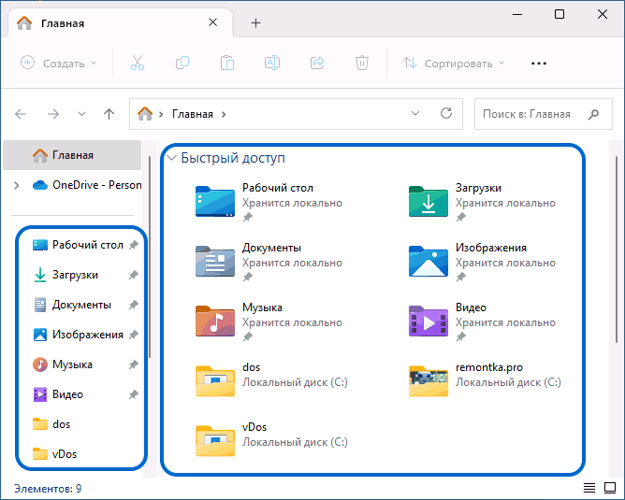This screenshot has height=500, width=625.
Task: Select Музыка in the sidebar
Action: (63, 364)
